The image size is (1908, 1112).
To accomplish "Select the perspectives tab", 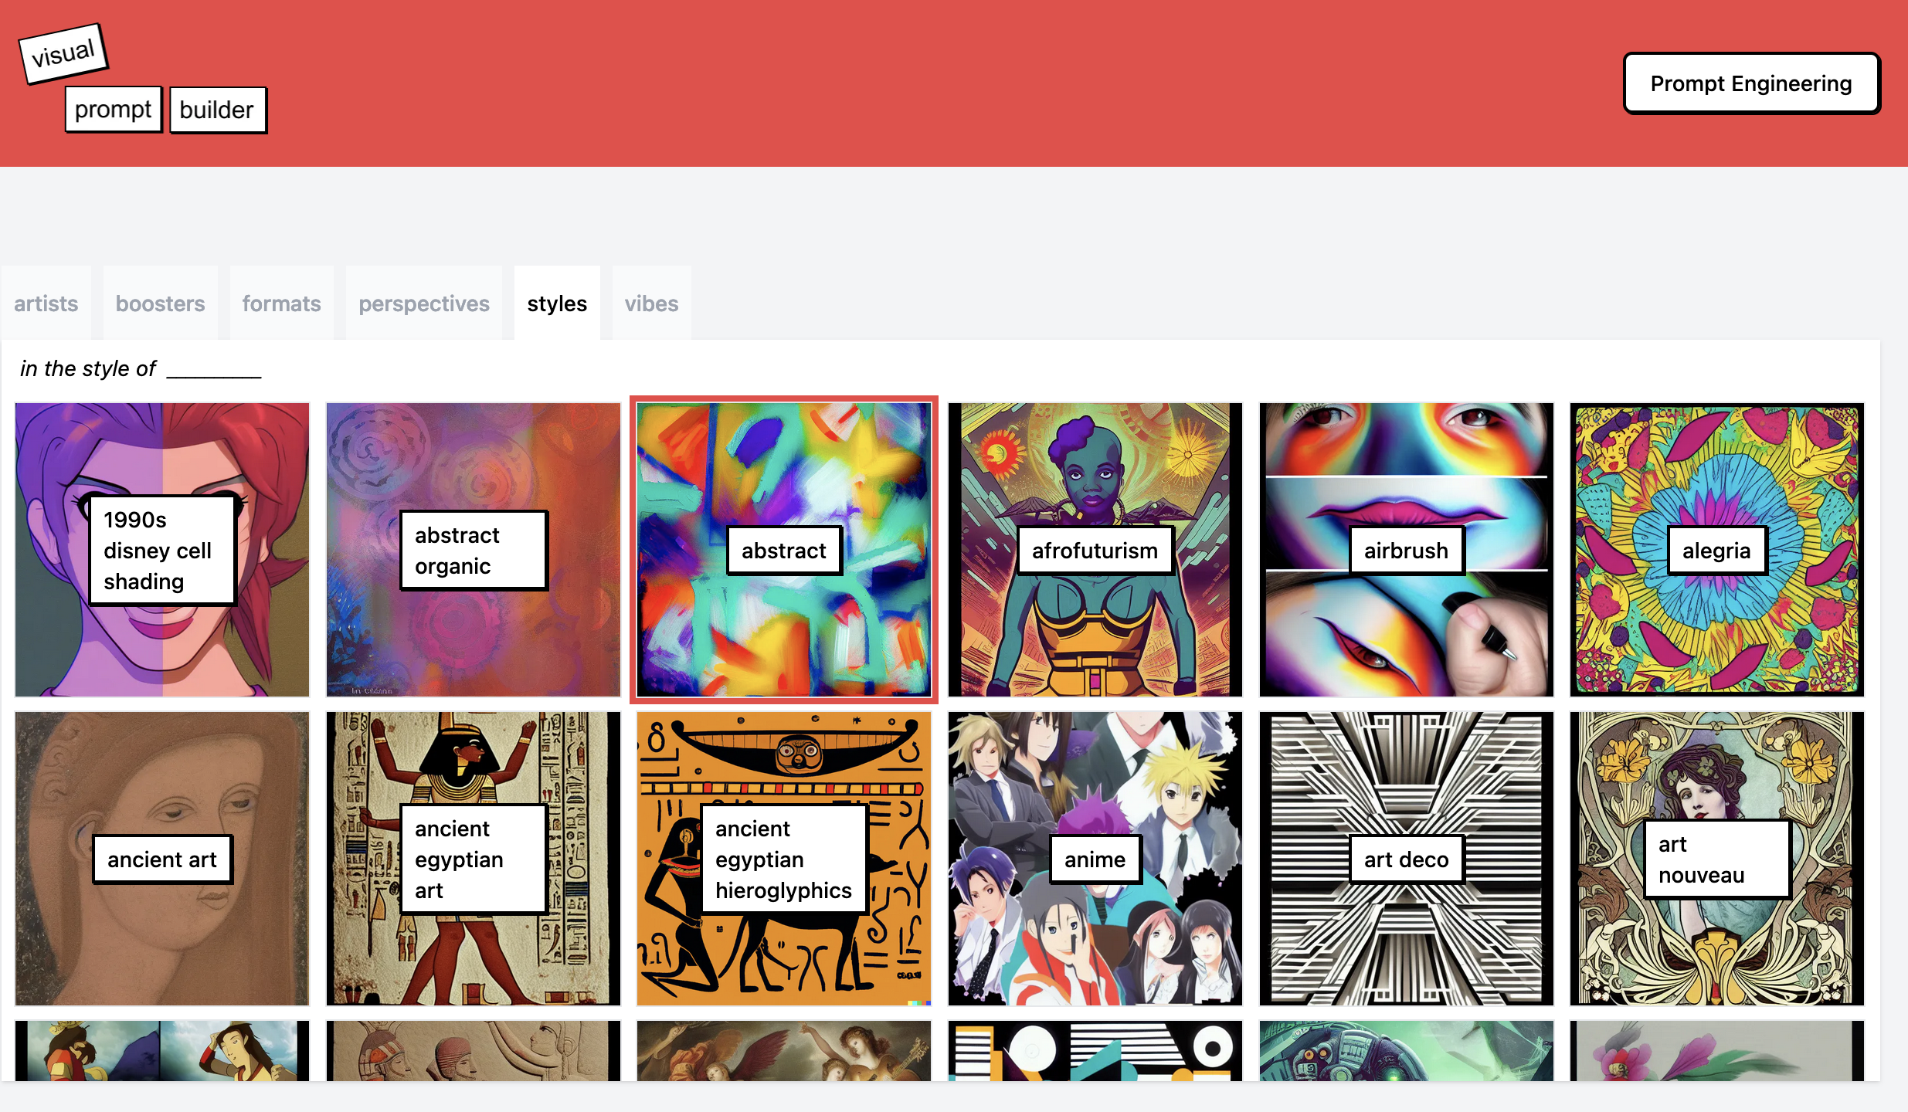I will coord(424,303).
